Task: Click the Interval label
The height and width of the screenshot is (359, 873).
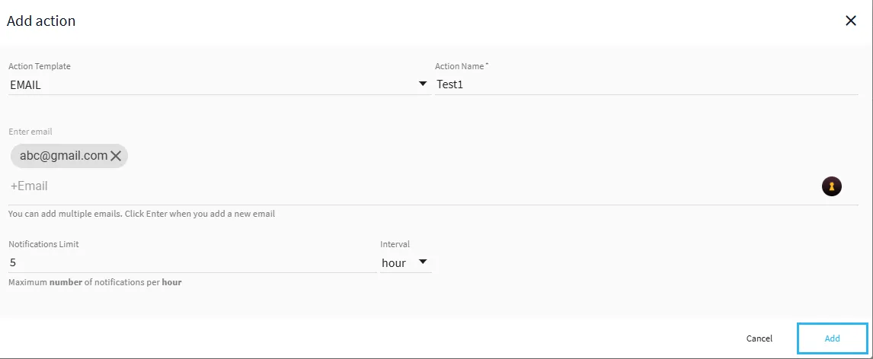Action: click(395, 244)
